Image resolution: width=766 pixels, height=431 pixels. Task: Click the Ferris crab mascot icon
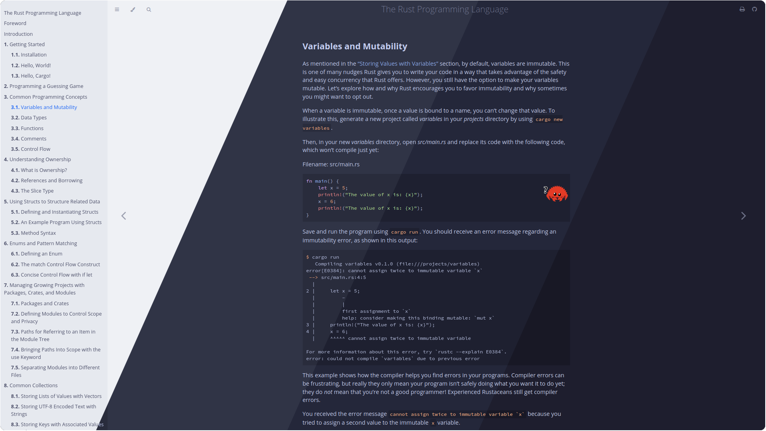556,194
